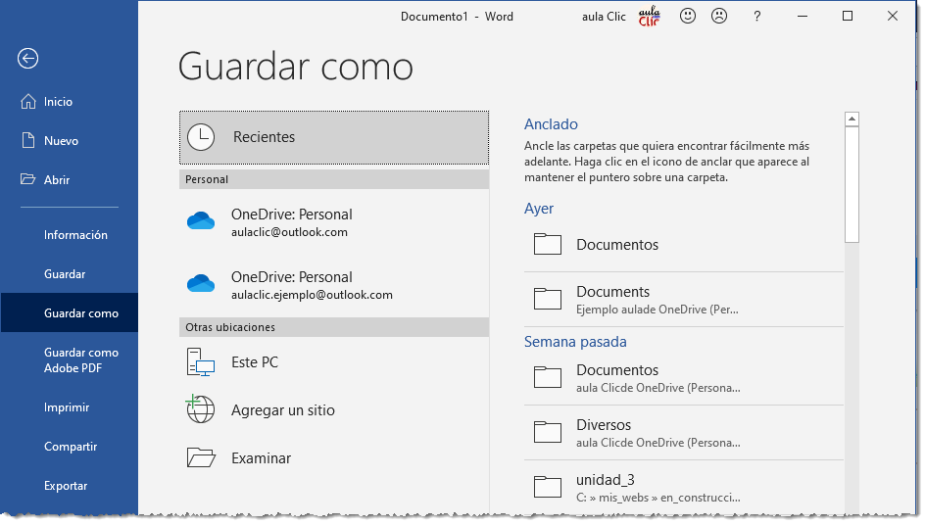Click the aulaClic account logo picture
The image size is (925, 526).
point(649,17)
